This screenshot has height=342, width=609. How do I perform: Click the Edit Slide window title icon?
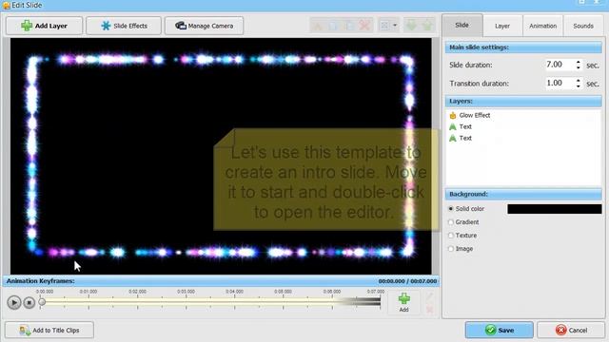[7, 6]
